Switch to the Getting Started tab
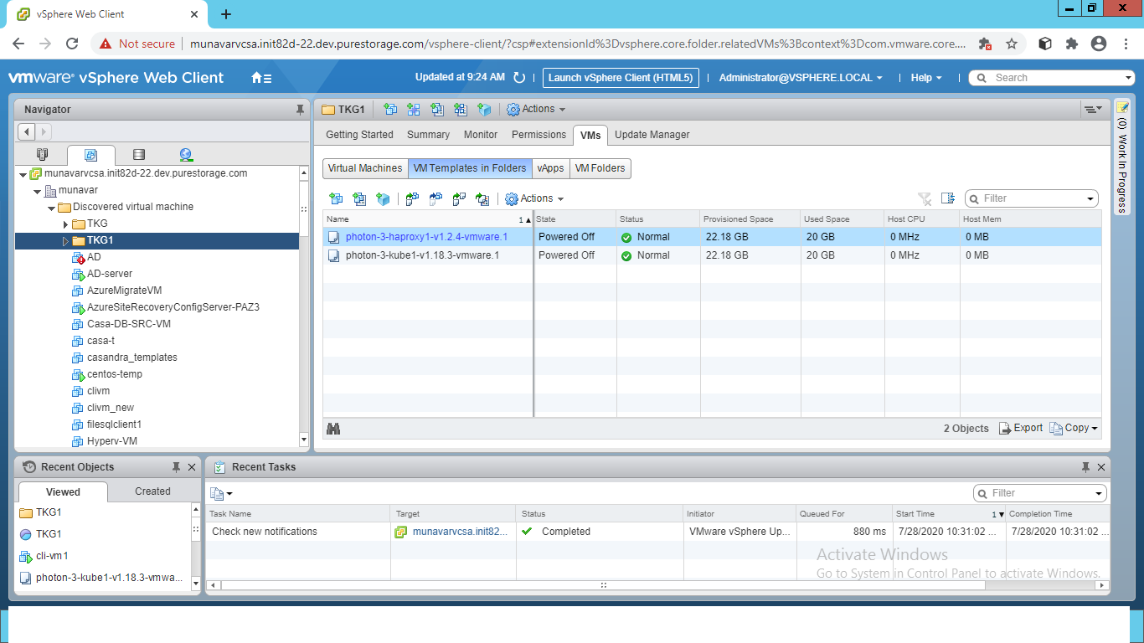The image size is (1144, 643). click(359, 135)
